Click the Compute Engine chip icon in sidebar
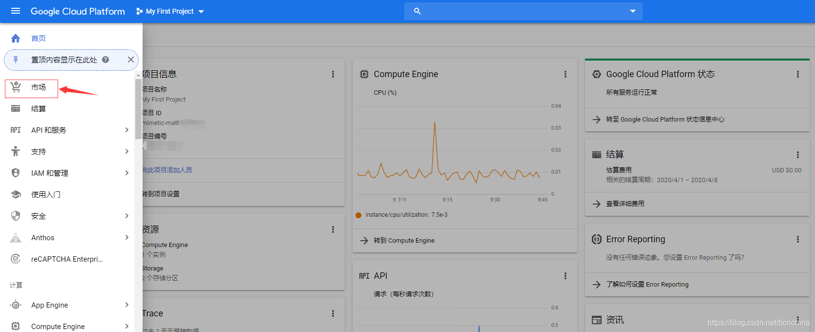This screenshot has width=815, height=332. (x=16, y=326)
